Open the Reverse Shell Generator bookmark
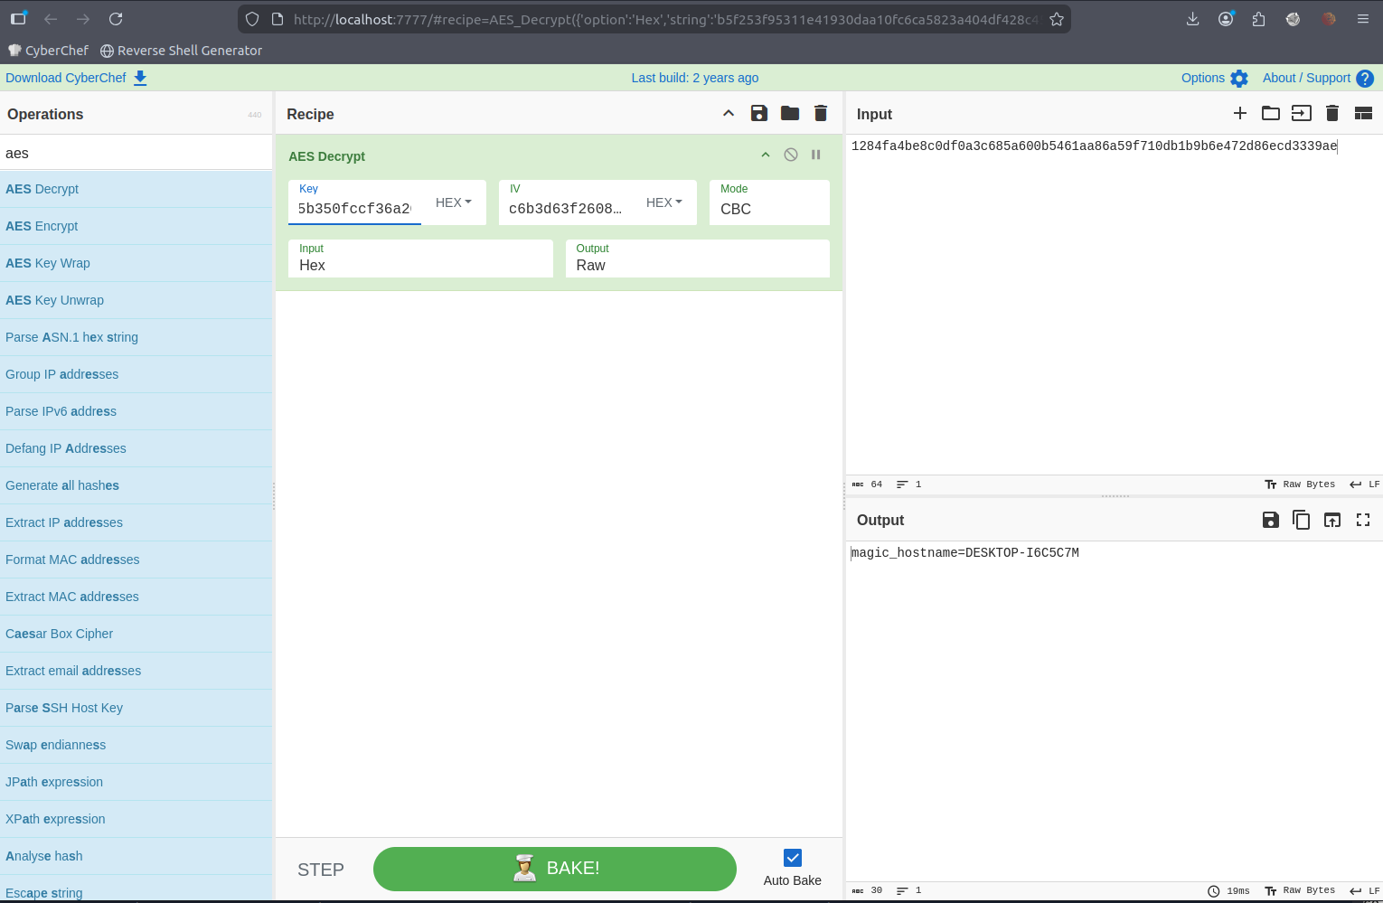The height and width of the screenshot is (903, 1383). pyautogui.click(x=181, y=51)
